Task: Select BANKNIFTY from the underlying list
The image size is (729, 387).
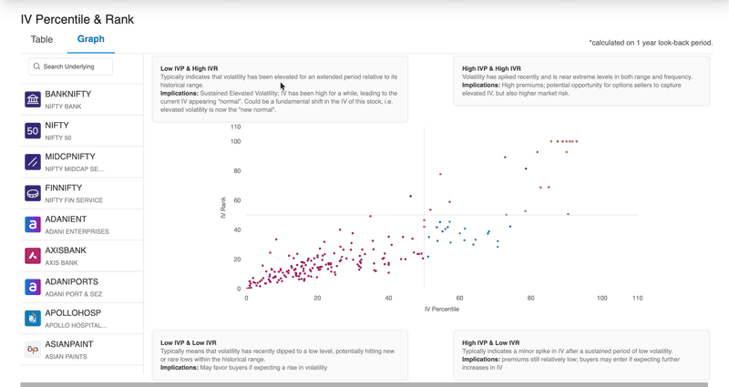Action: tap(82, 99)
